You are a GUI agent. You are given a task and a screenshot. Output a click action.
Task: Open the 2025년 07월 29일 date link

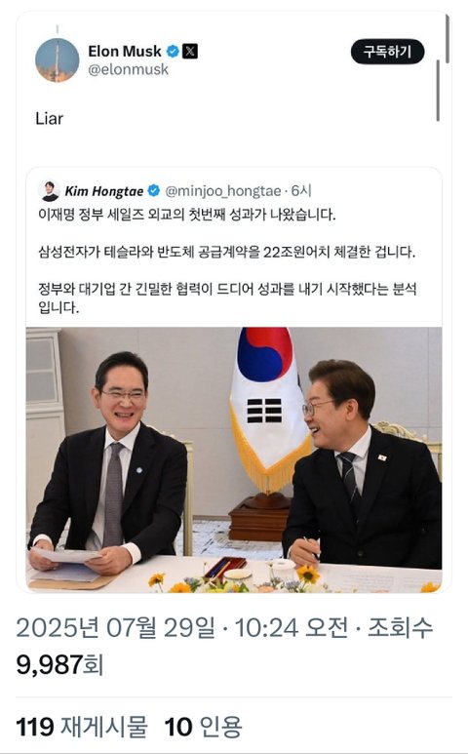point(116,628)
